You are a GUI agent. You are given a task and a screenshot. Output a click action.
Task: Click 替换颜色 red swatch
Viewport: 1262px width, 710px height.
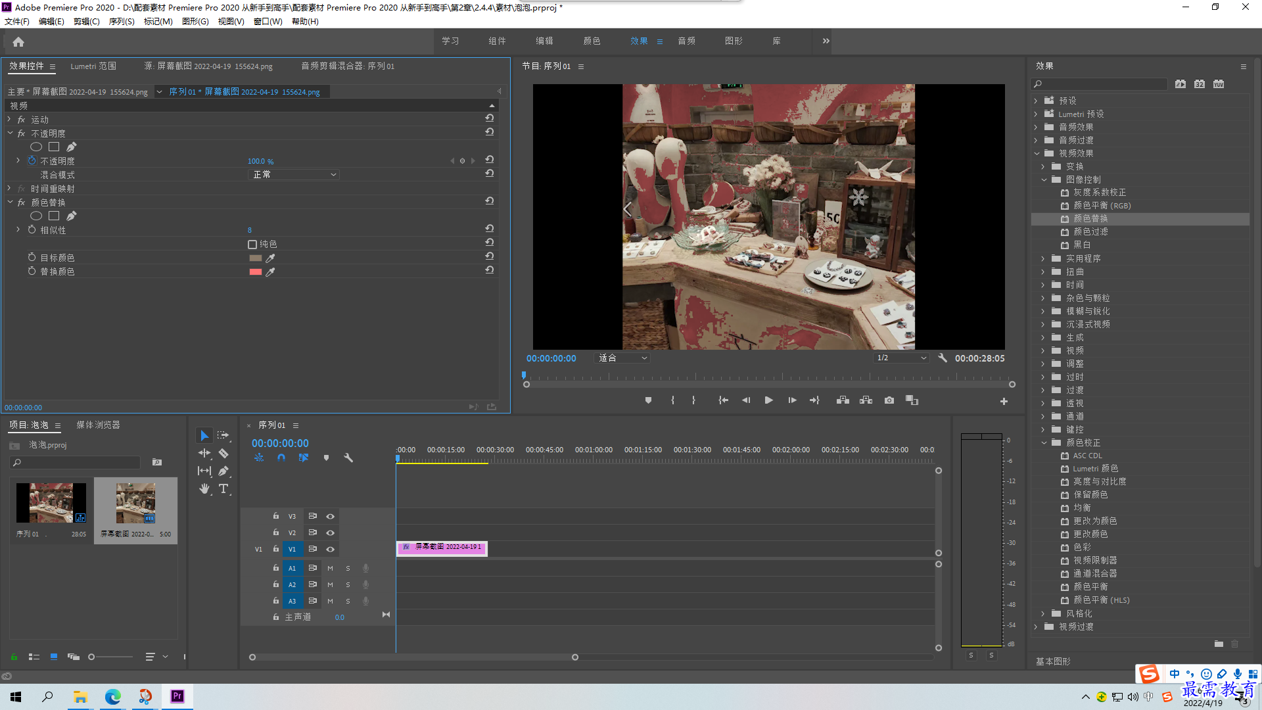[x=256, y=272]
